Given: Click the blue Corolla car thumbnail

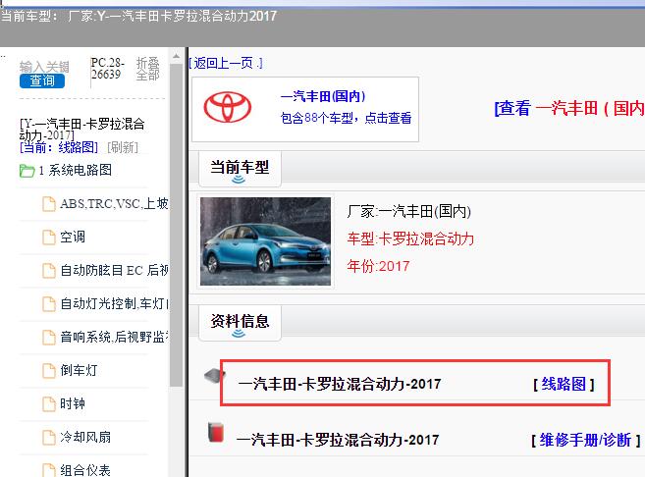Looking at the screenshot, I should [x=265, y=241].
